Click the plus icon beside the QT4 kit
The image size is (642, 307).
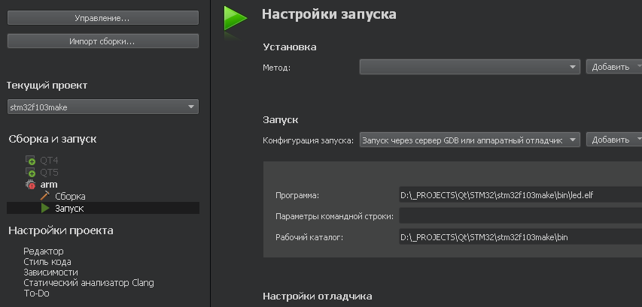(31, 161)
